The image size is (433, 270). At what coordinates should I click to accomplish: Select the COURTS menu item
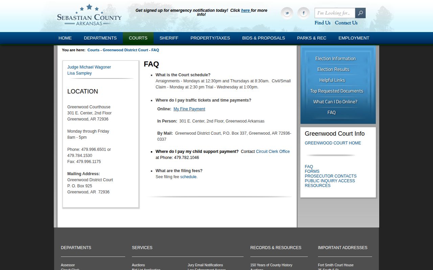click(138, 38)
